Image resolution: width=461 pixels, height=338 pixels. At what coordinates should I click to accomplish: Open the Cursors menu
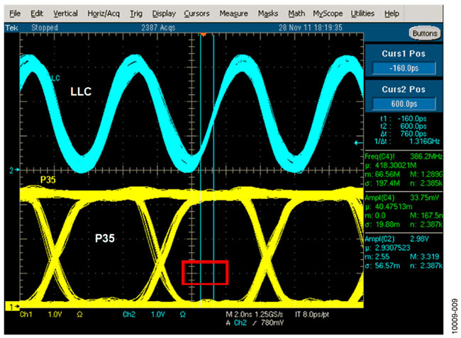[x=196, y=13]
